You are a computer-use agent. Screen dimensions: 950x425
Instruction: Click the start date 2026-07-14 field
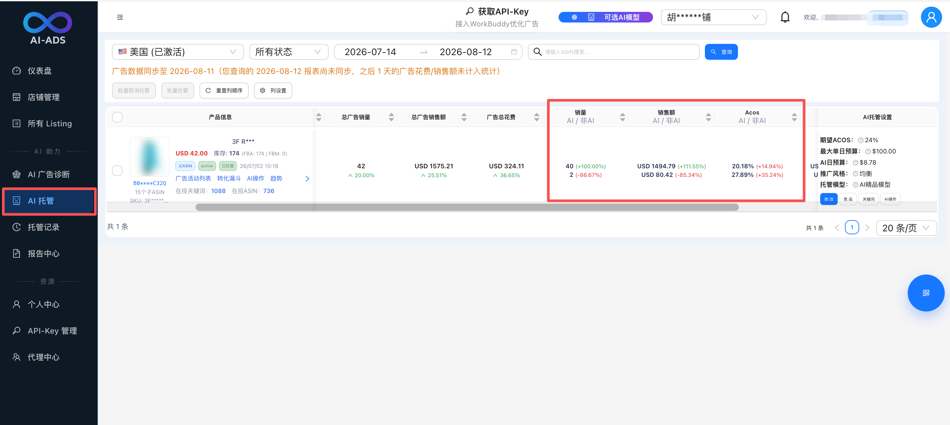pos(370,52)
